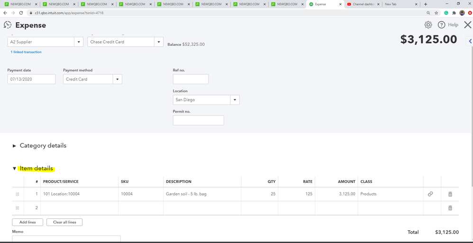Click the AMOUNT cell 3,125.00 on line 1

click(337, 194)
